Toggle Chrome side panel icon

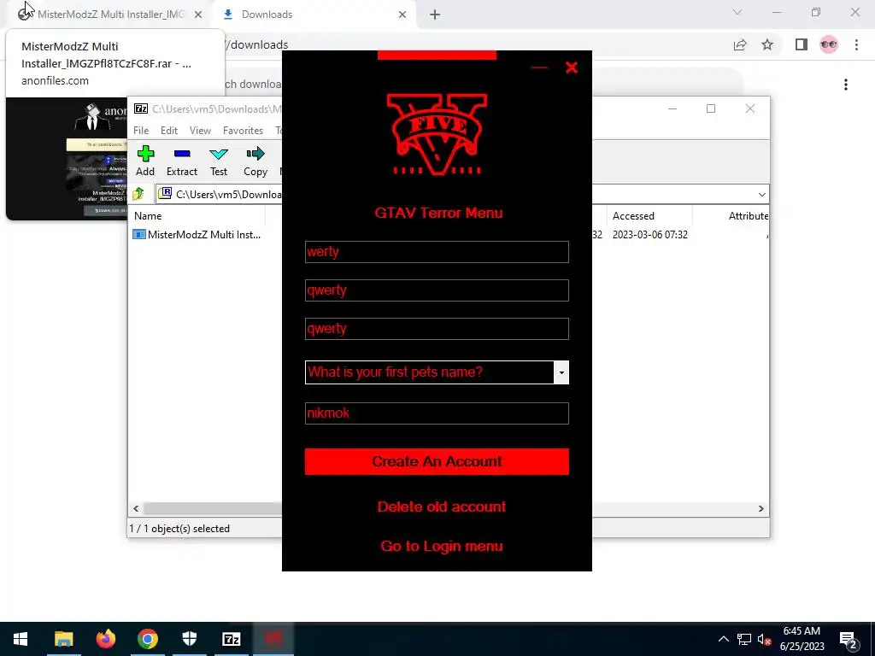pyautogui.click(x=802, y=44)
